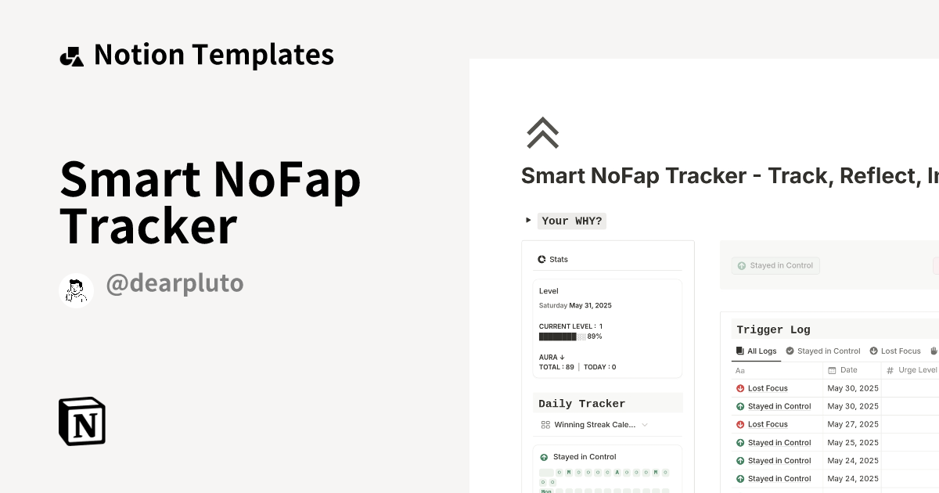Expand the Winning Streak Calendar view dropdown
Viewport: 939px width, 493px height.
[644, 424]
